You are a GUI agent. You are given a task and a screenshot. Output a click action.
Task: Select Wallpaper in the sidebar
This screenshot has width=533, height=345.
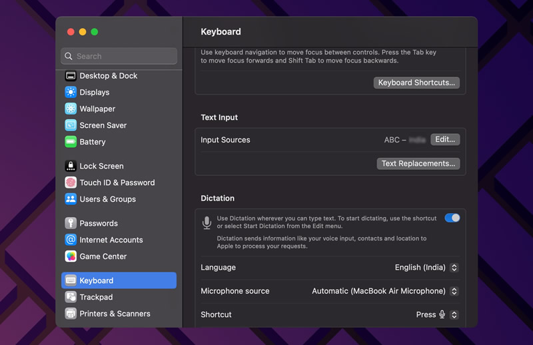[119, 109]
